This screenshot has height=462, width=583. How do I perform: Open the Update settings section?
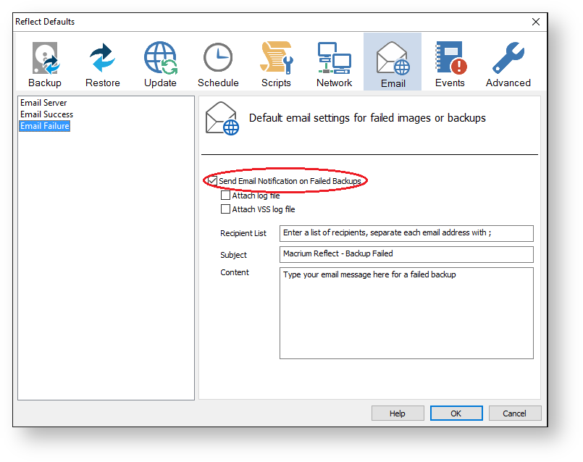click(x=160, y=64)
